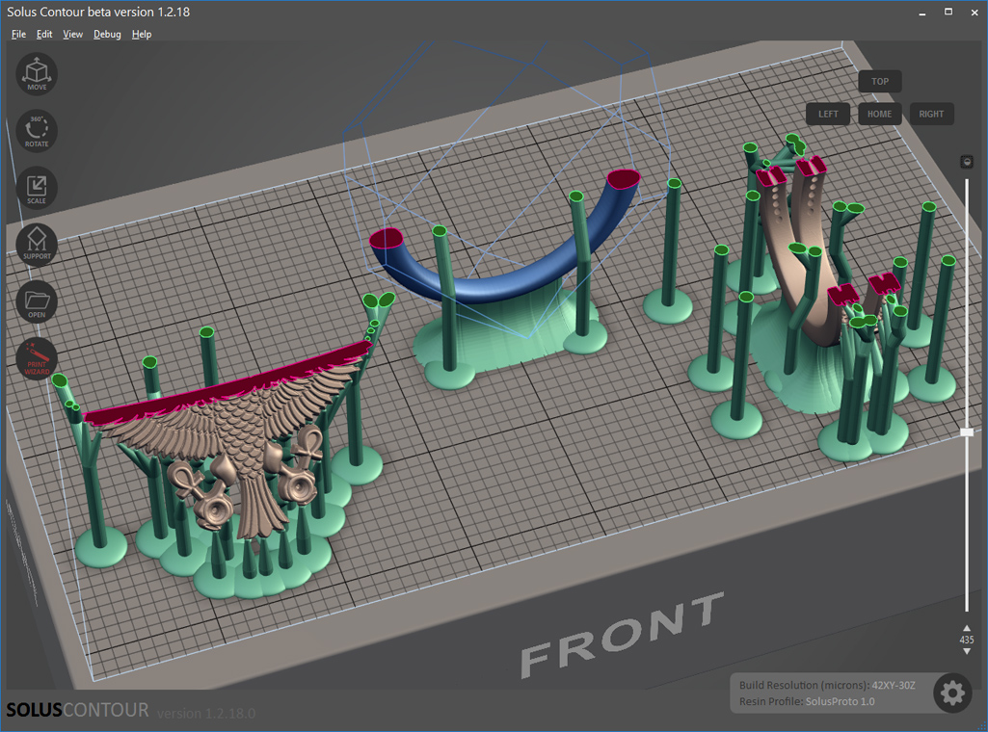Open settings with the gear icon
This screenshot has width=988, height=732.
pyautogui.click(x=952, y=693)
